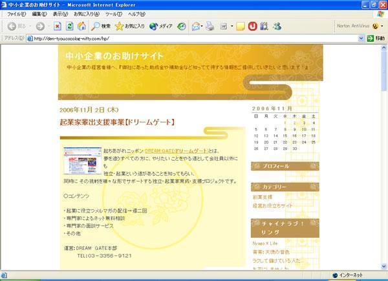Open the Home page icon
Image resolution: width=388 pixels, height=281 pixels.
[81, 26]
